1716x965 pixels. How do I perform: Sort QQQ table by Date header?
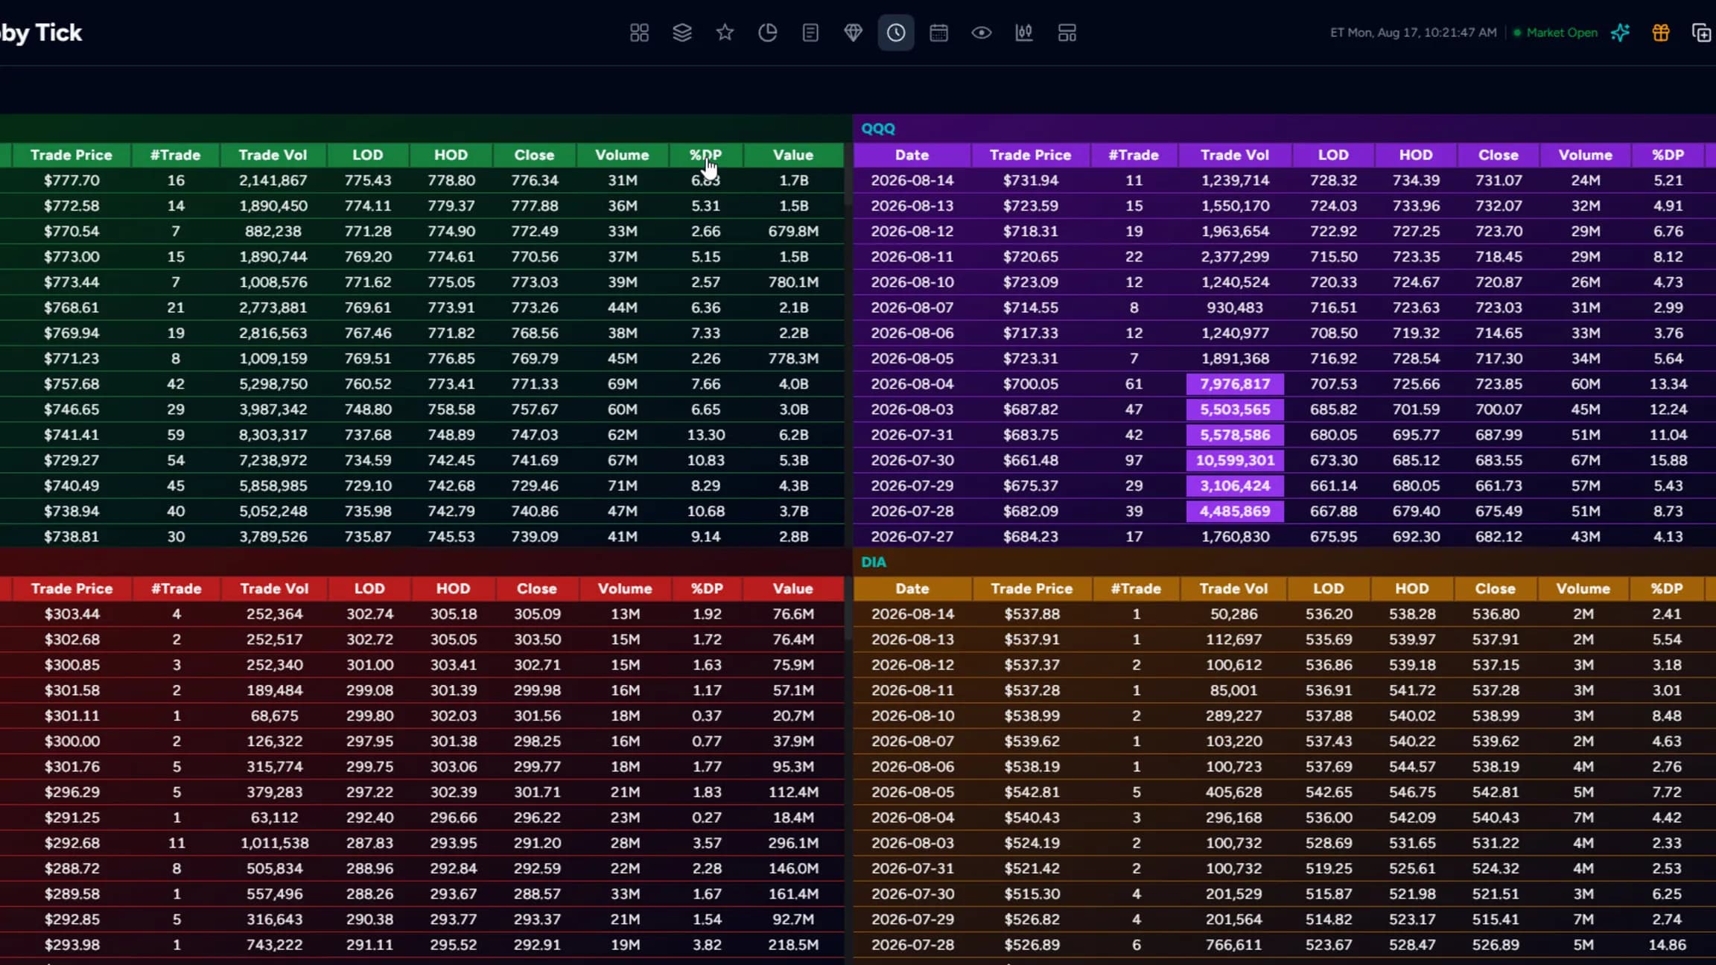[x=912, y=155]
